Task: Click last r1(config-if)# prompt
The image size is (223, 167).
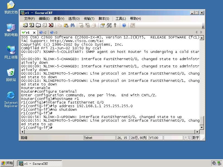Action: [37, 128]
